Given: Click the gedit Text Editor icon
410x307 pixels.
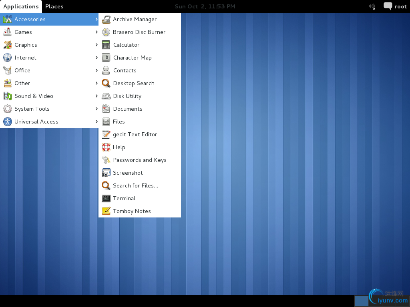Looking at the screenshot, I should (106, 134).
